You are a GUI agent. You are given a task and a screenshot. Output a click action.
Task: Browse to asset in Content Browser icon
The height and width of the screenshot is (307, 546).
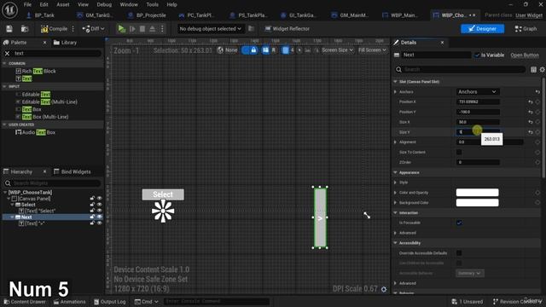(25, 29)
